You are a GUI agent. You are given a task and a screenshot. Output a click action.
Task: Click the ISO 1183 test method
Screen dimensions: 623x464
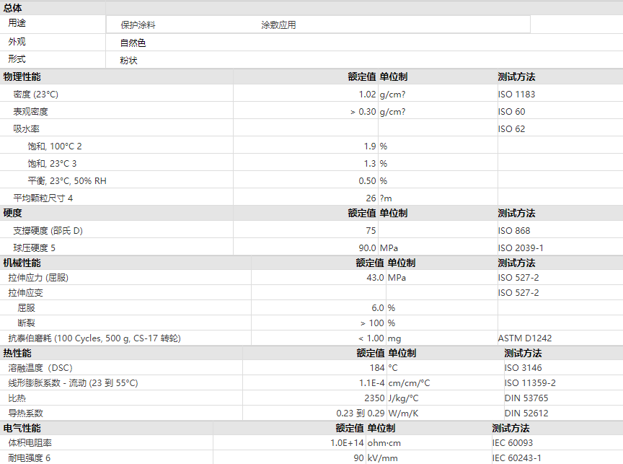coord(516,94)
